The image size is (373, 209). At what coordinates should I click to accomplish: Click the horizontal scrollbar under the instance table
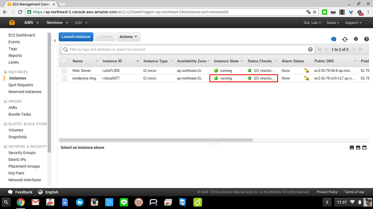point(156,140)
